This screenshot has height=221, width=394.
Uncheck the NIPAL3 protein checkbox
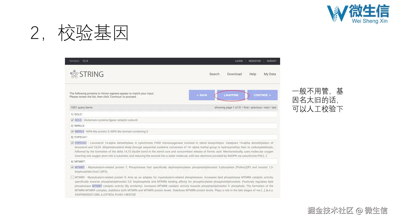point(72,131)
